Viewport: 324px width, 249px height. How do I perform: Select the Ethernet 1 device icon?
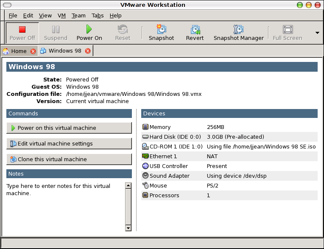(145, 156)
